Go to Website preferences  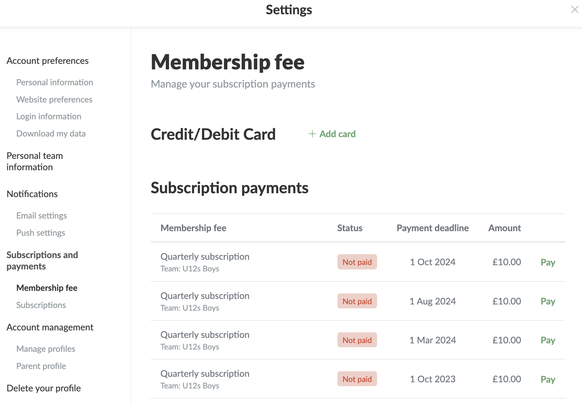click(x=54, y=100)
